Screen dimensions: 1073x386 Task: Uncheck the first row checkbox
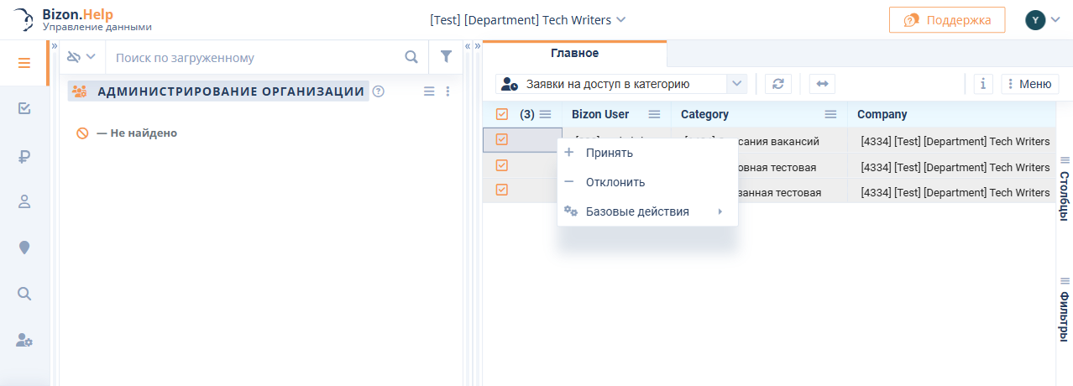502,139
